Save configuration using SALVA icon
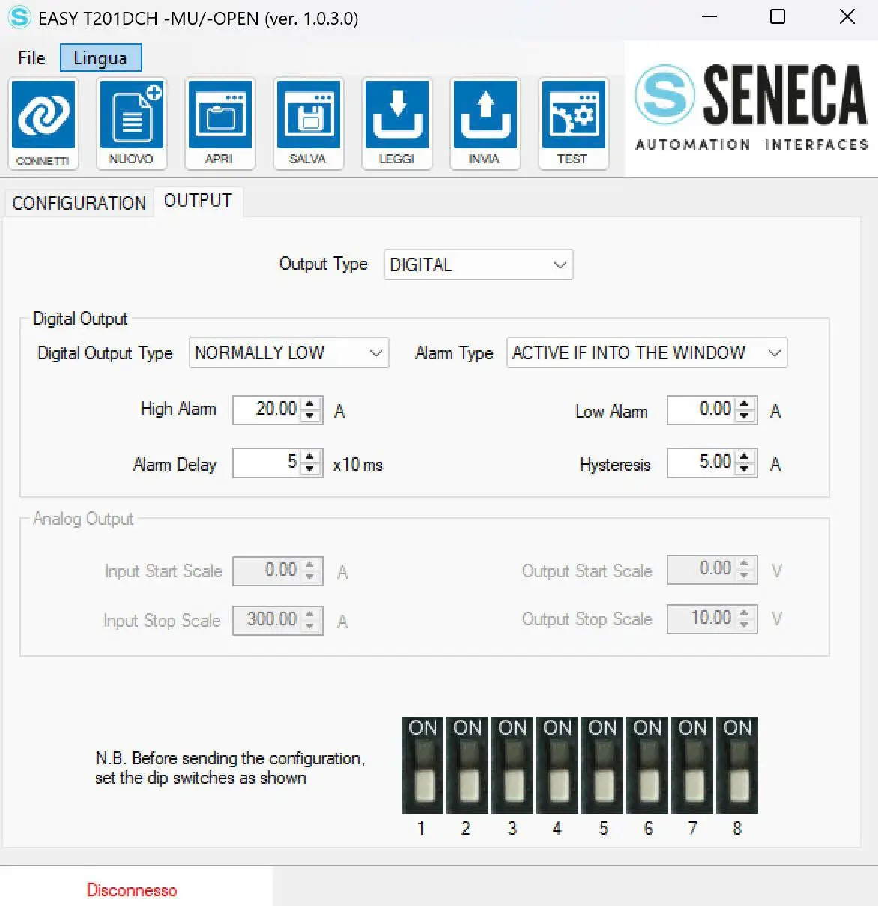 [x=309, y=124]
